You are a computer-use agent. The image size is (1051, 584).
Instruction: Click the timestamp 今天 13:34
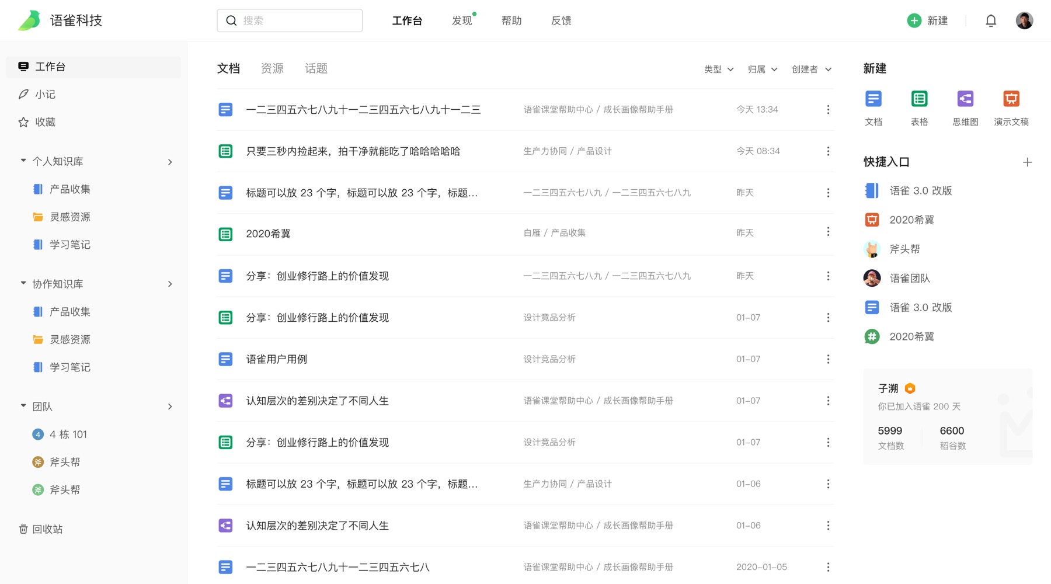(757, 110)
